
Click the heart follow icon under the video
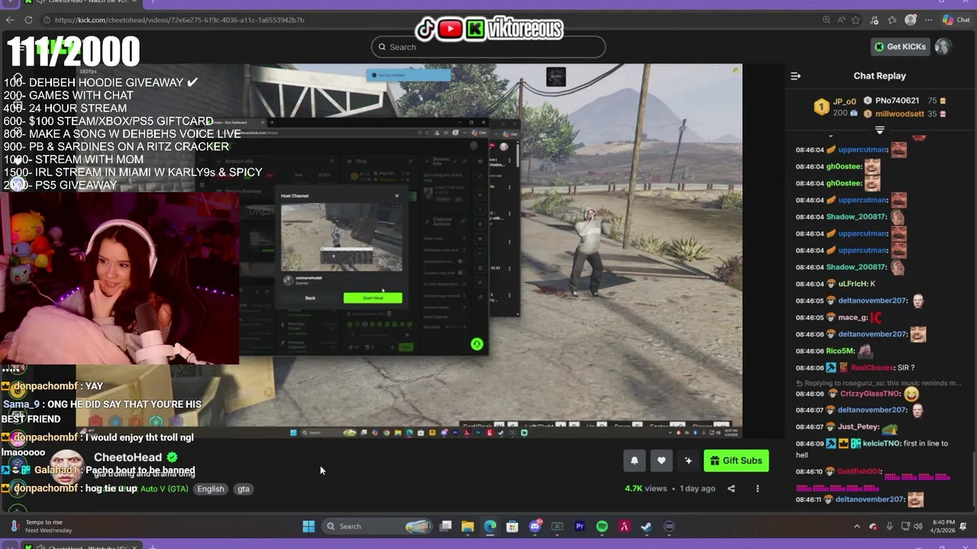[661, 461]
